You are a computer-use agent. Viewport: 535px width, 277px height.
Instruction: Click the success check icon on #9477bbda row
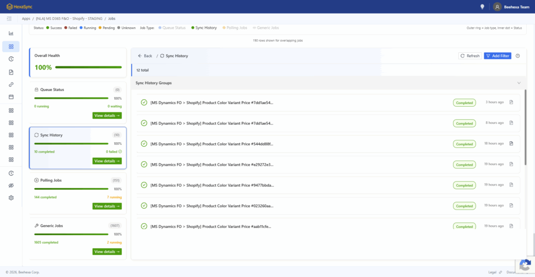[x=144, y=185]
